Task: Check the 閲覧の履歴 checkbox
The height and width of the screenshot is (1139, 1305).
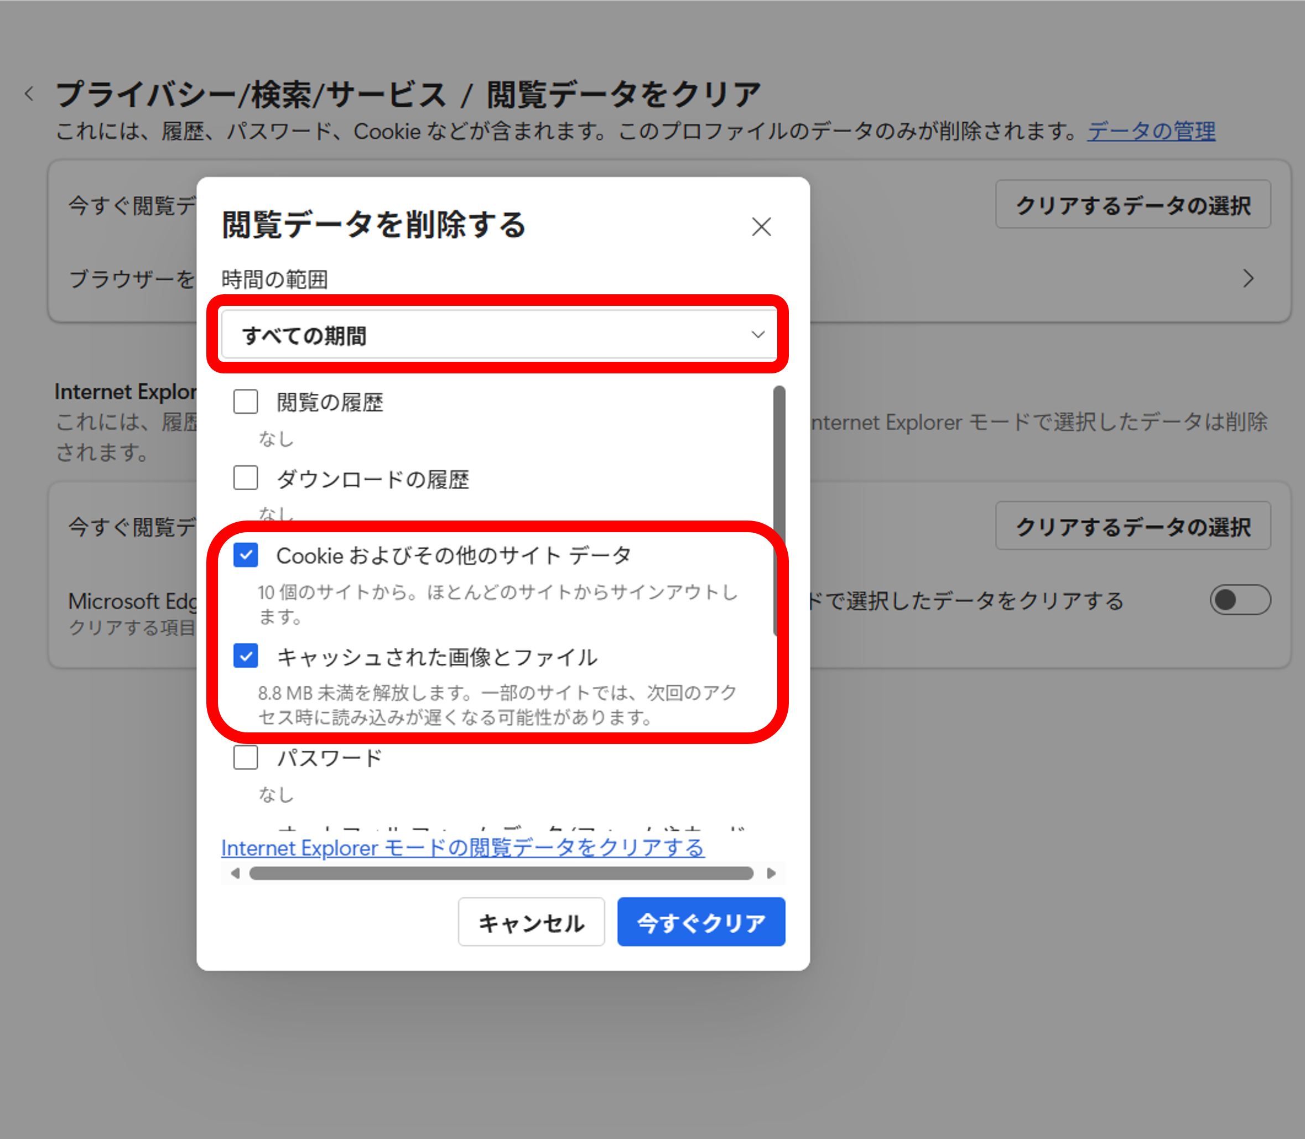Action: pos(245,401)
